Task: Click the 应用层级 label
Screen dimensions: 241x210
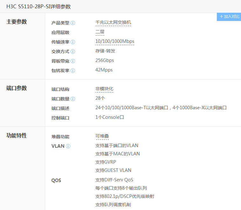Action: (60, 32)
